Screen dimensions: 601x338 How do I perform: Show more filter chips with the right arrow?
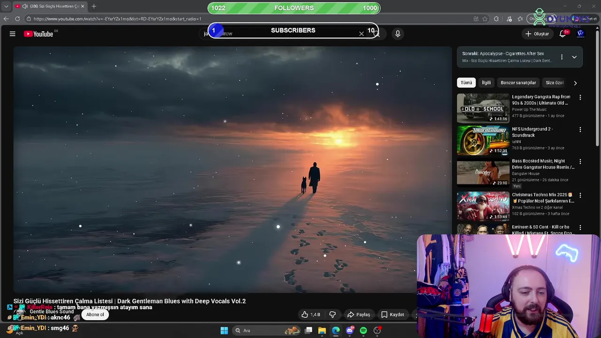coord(575,83)
